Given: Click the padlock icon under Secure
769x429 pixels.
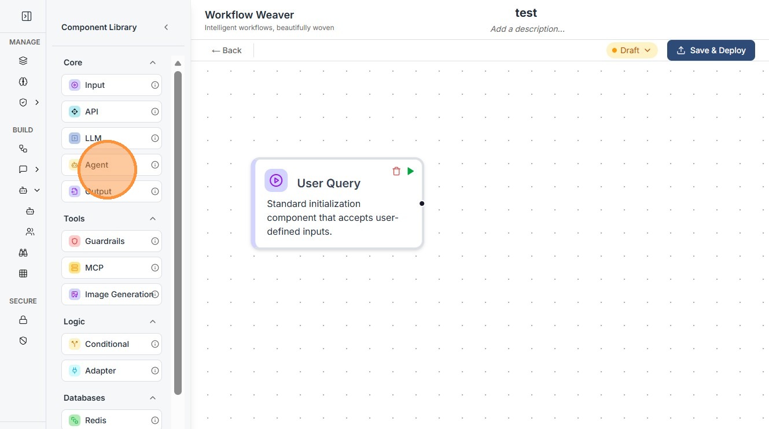Looking at the screenshot, I should (23, 320).
